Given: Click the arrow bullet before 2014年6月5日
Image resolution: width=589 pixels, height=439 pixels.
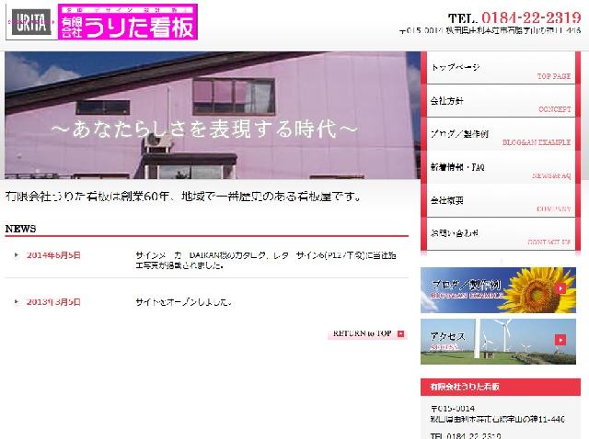Looking at the screenshot, I should (x=17, y=255).
